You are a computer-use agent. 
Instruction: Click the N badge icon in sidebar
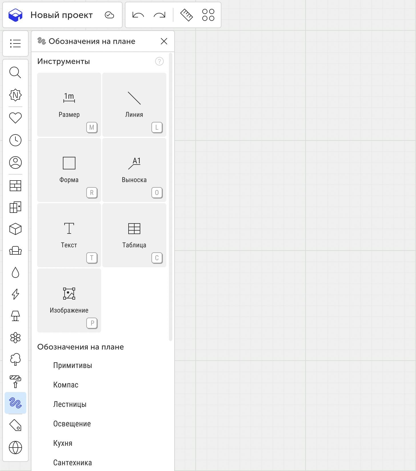[15, 95]
